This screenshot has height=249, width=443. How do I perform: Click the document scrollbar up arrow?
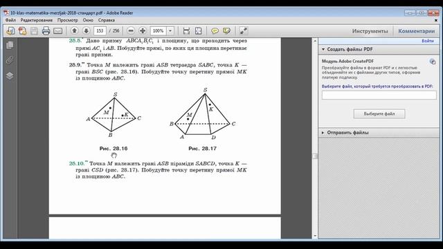(315, 41)
